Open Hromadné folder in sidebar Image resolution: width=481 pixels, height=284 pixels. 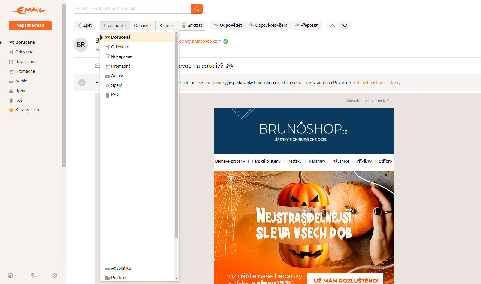tap(25, 71)
